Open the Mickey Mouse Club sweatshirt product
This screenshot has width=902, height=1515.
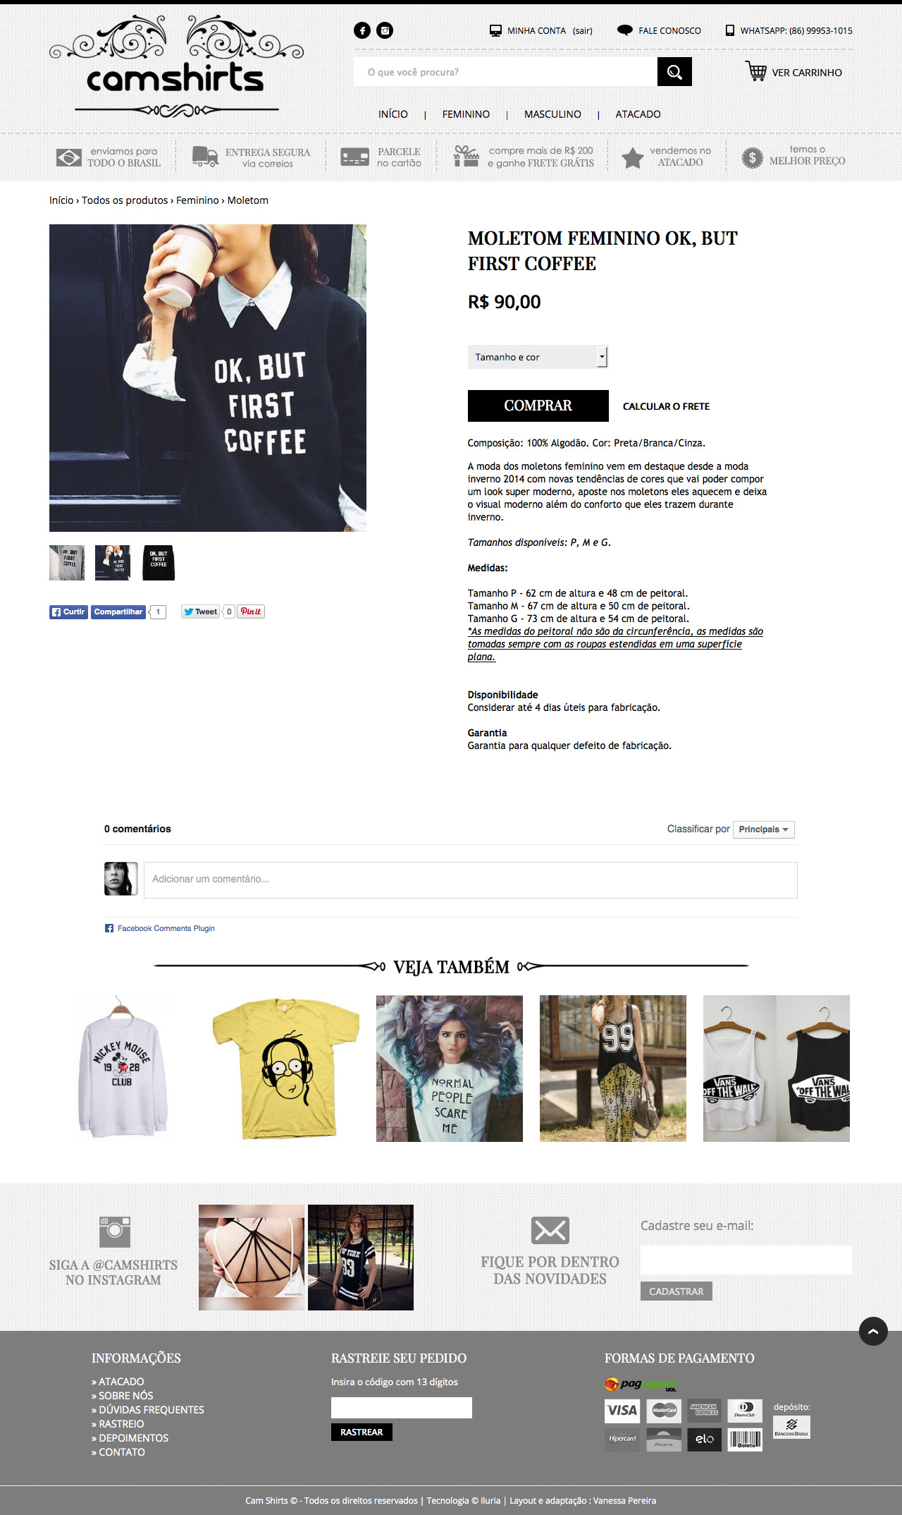click(123, 1068)
